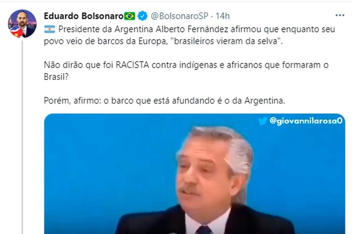Click the blue verified badge
Image resolution: width=352 pixels, height=234 pixels.
coord(142,16)
